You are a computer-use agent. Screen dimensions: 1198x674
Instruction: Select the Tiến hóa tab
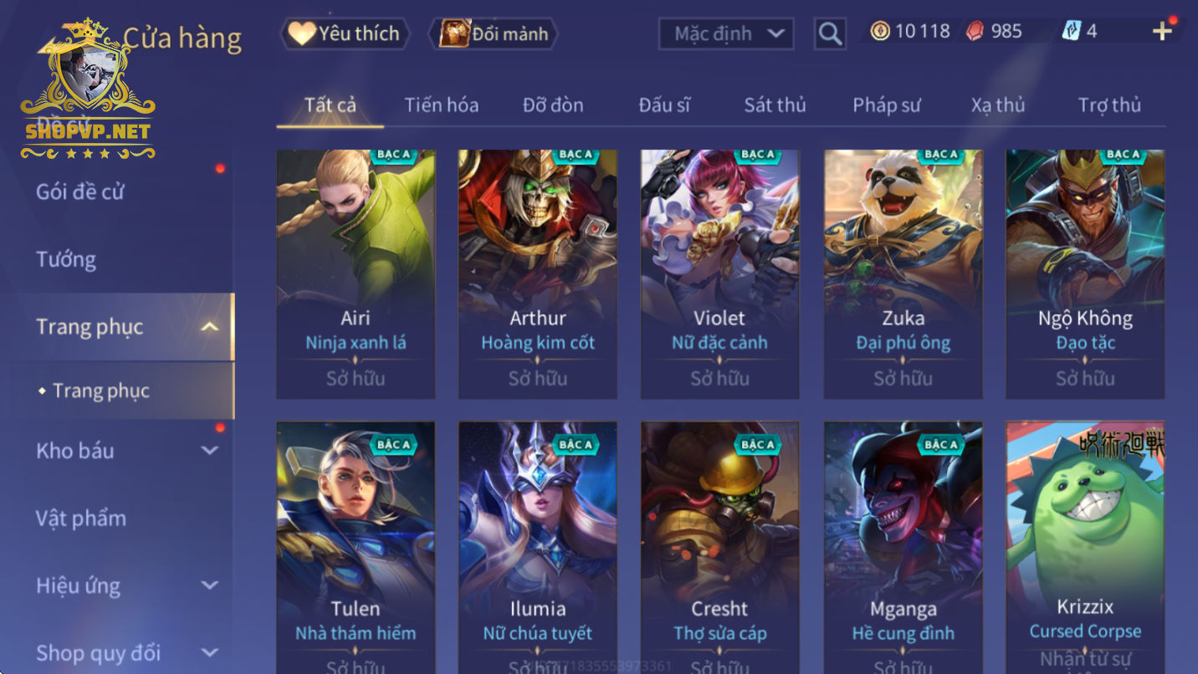click(442, 105)
